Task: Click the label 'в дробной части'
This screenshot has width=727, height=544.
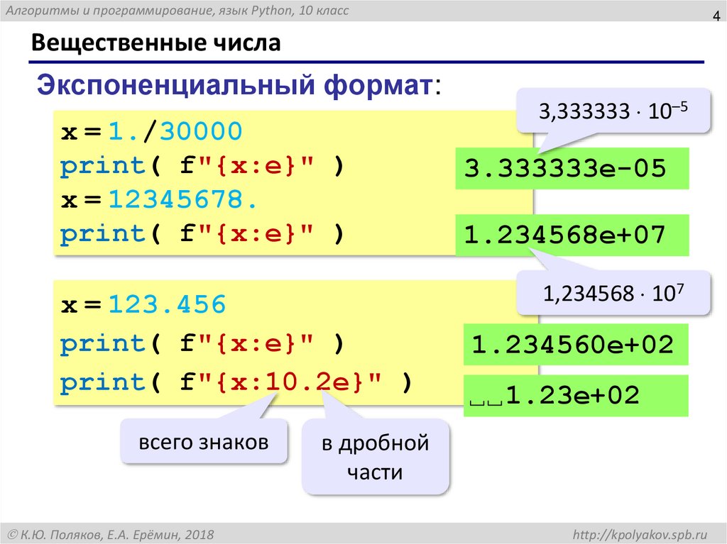Action: pyautogui.click(x=376, y=457)
